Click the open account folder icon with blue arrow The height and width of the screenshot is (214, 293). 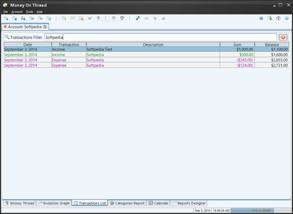(x=15, y=18)
